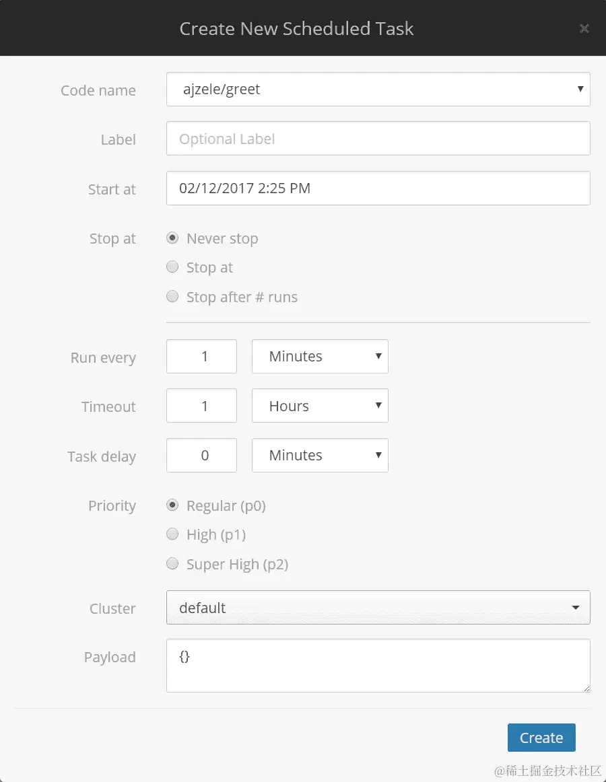The image size is (606, 782).
Task: Choose Stop after # runs option
Action: 173,297
